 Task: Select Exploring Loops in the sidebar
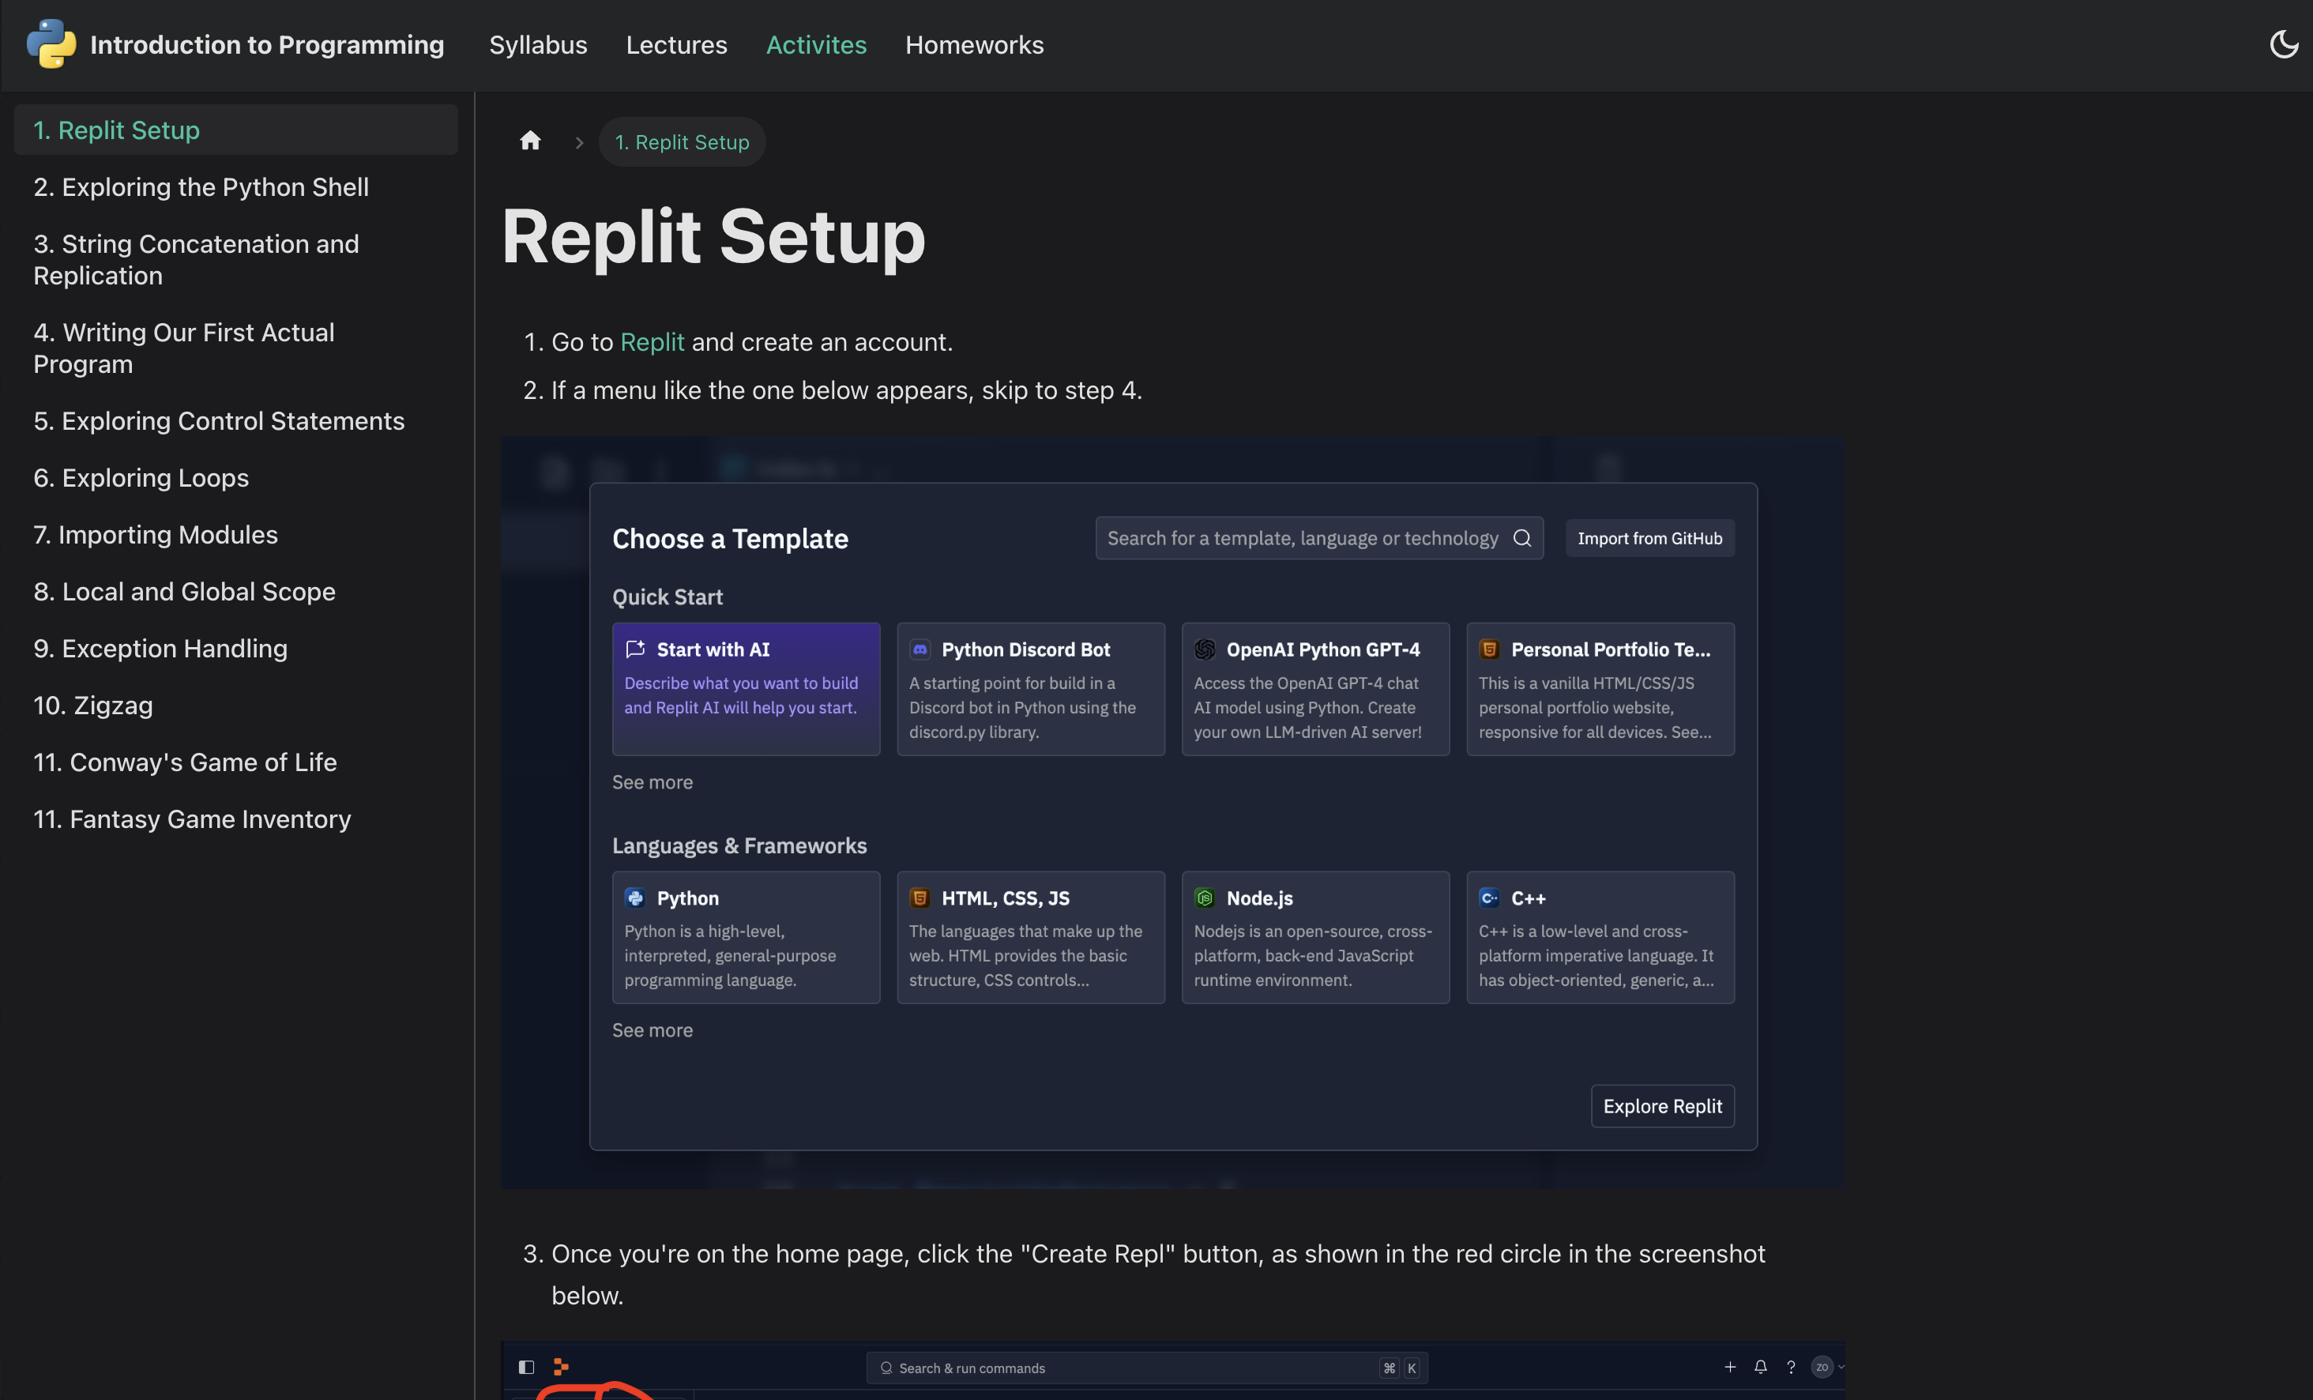click(141, 478)
